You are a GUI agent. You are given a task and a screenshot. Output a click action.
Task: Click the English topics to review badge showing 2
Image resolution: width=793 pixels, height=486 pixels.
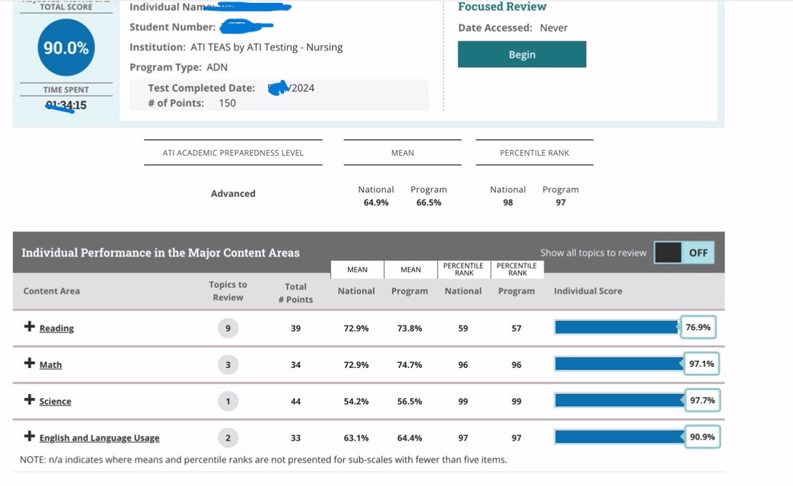(228, 437)
